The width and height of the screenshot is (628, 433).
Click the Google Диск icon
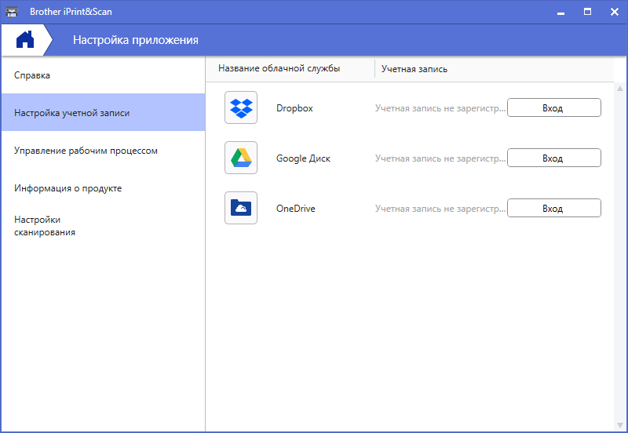pyautogui.click(x=241, y=158)
